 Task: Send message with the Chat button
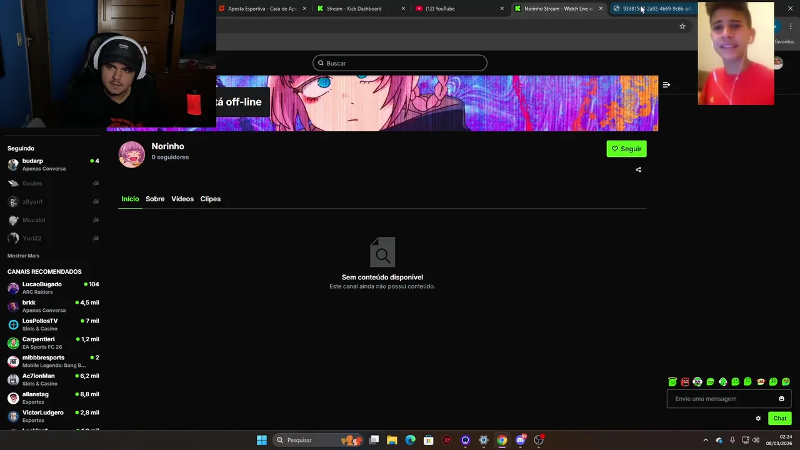(x=779, y=419)
